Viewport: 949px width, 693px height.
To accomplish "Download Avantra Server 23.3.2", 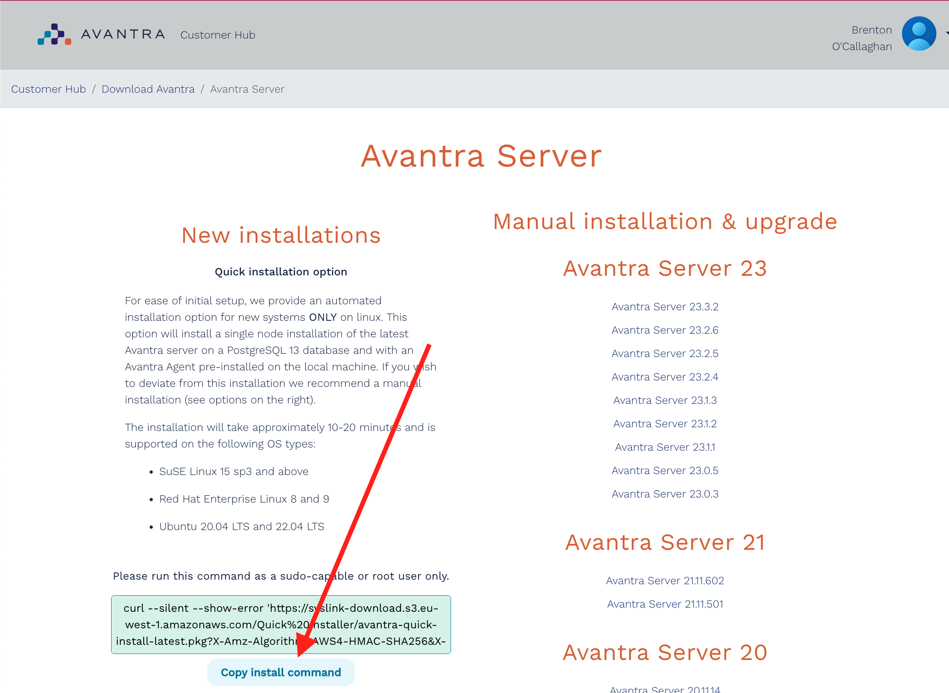I will pyautogui.click(x=665, y=306).
